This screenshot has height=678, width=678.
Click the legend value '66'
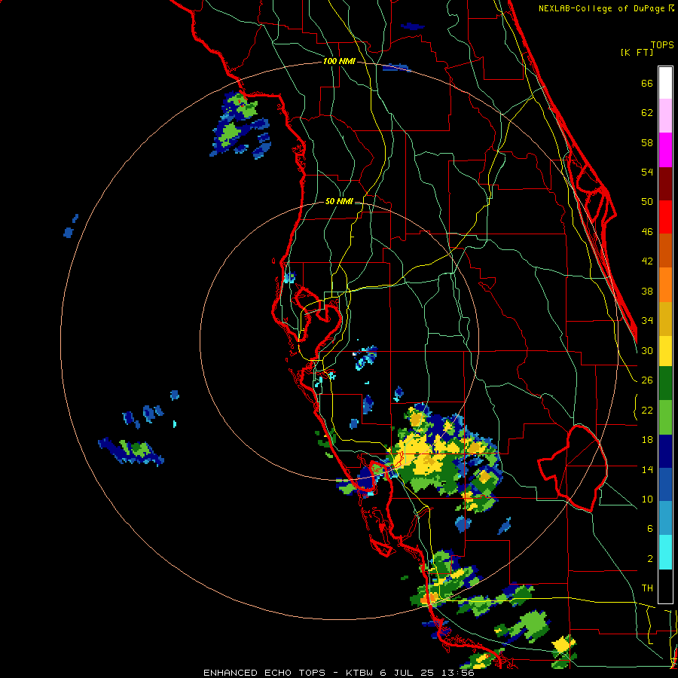click(647, 83)
